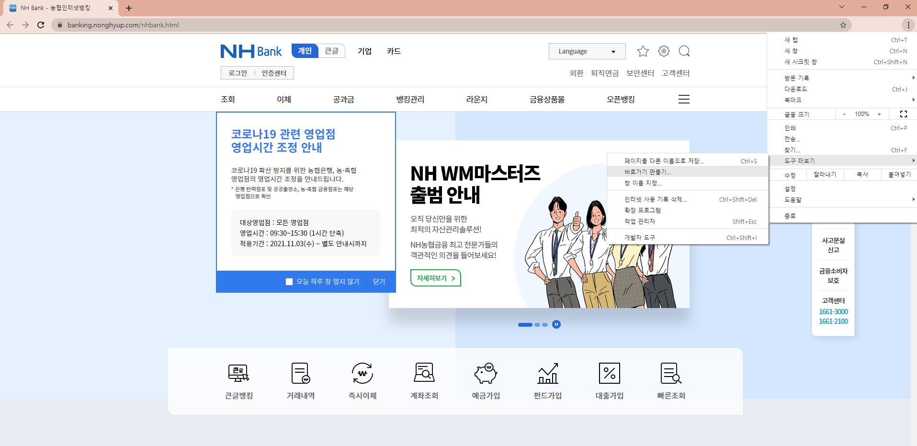Open the search magnifier icon
Screen dimensions: 917x446
(x=684, y=51)
